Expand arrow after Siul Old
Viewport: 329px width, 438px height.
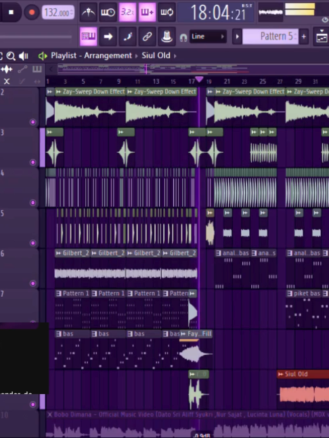tap(175, 56)
